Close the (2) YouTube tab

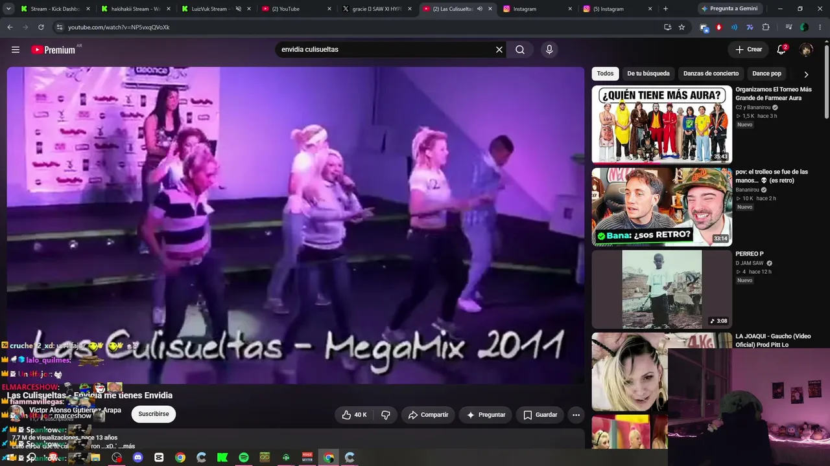(x=329, y=9)
